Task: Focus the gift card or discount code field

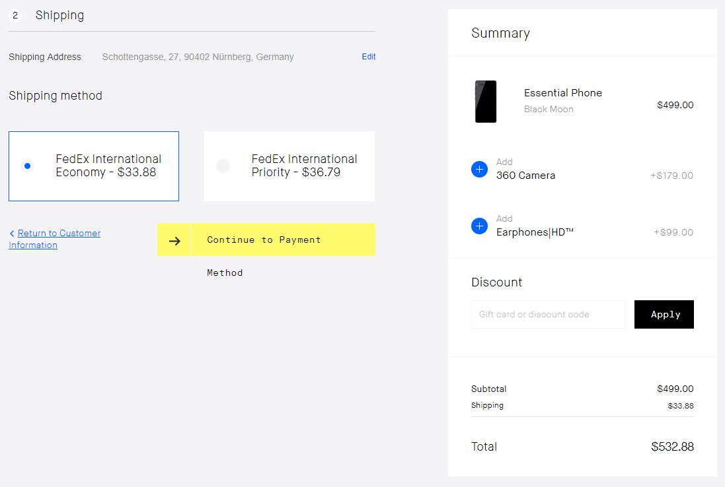Action: click(548, 315)
